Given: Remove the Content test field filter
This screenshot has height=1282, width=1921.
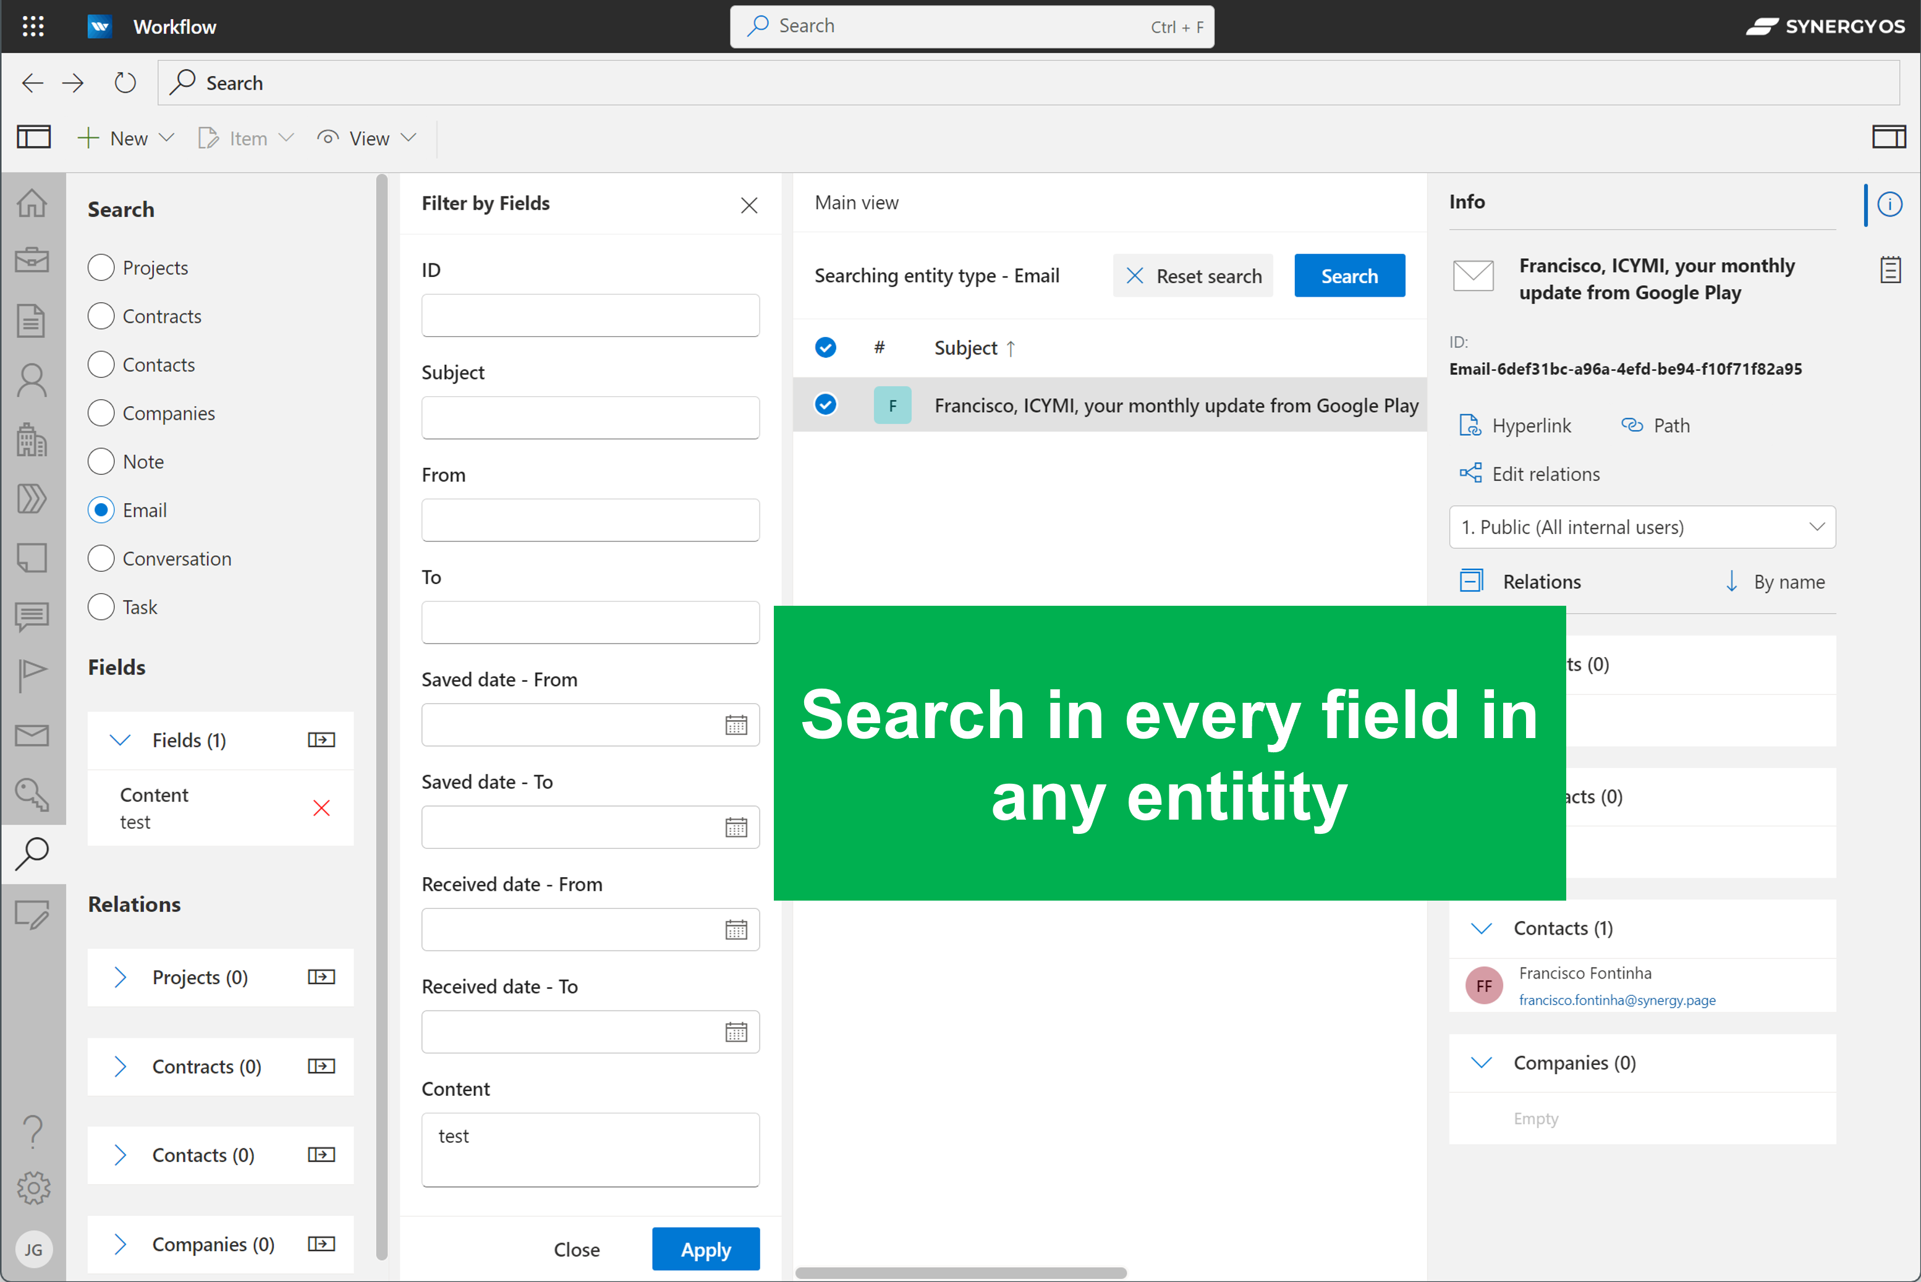Looking at the screenshot, I should tap(321, 808).
